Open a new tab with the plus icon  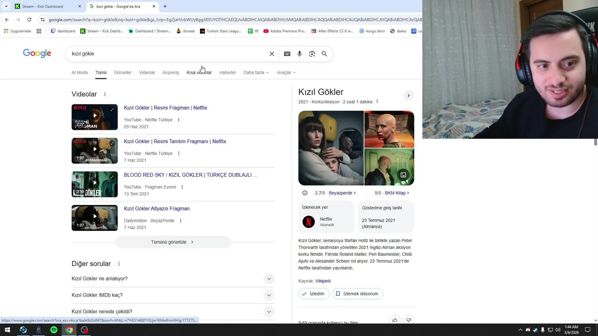[165, 7]
